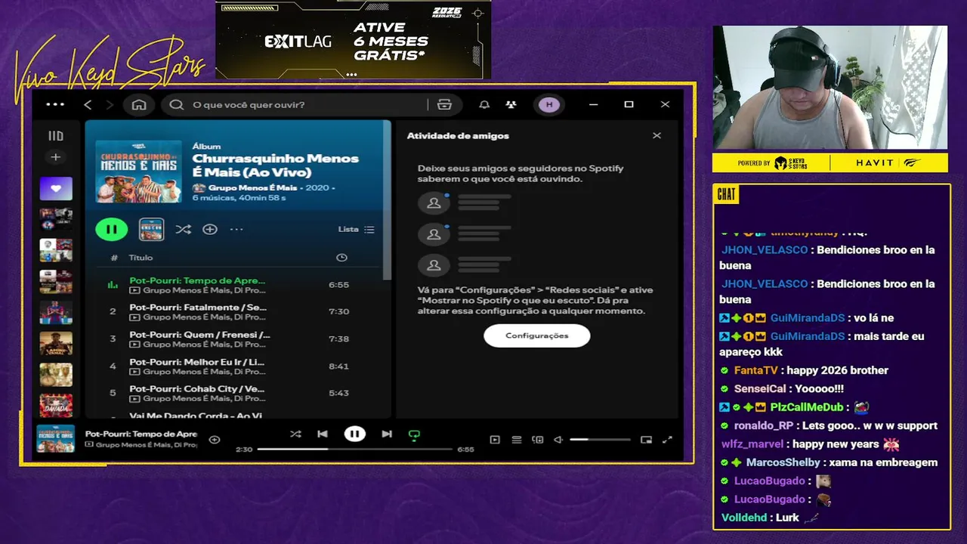Go forward with the right arrow
967x544 pixels.
110,104
